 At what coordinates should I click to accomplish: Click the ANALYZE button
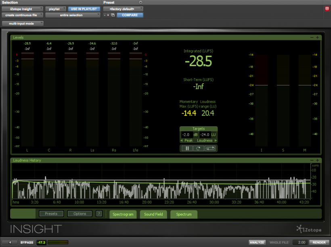coord(257,243)
